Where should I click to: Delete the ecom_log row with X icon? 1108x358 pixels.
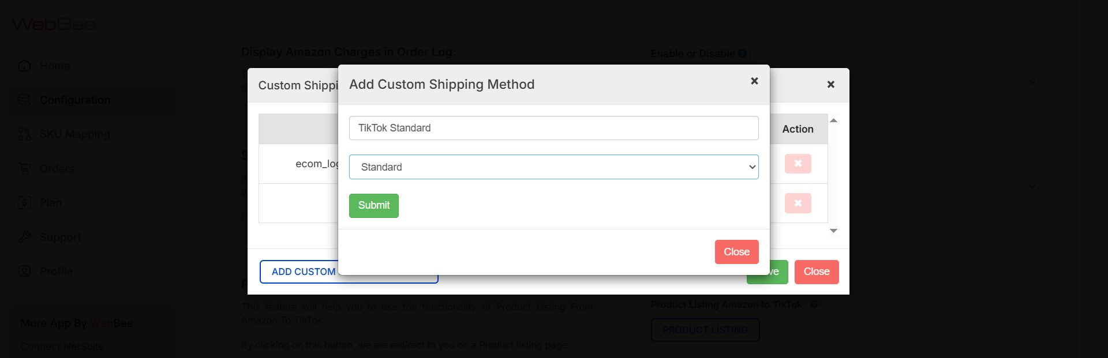pyautogui.click(x=798, y=164)
